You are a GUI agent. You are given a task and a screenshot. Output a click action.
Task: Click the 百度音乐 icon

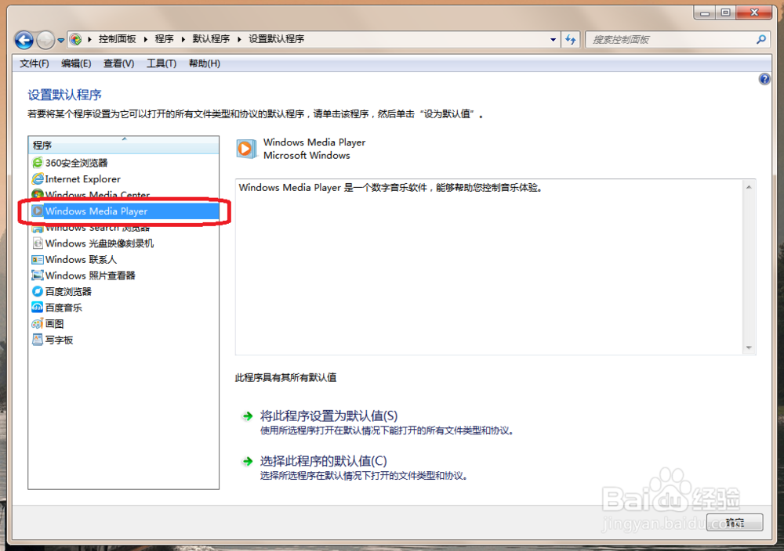pyautogui.click(x=37, y=308)
